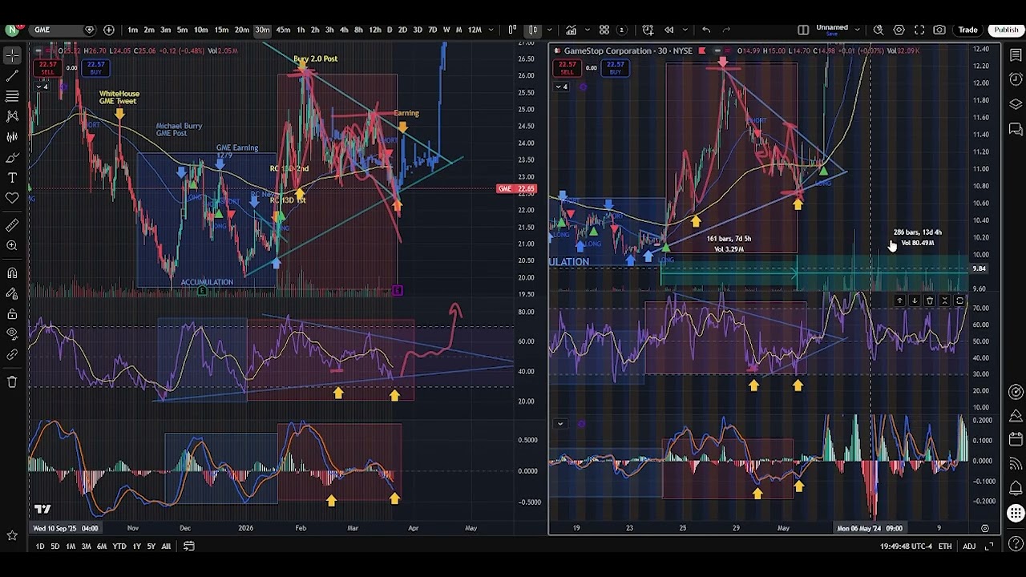This screenshot has height=577, width=1026.
Task: Toggle the heart favorites drawing icon
Action: [12, 198]
